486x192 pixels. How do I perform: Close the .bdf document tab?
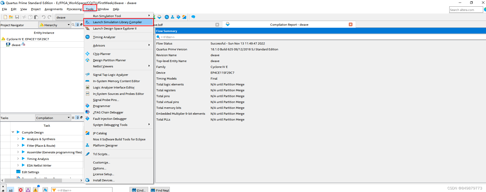[217, 25]
